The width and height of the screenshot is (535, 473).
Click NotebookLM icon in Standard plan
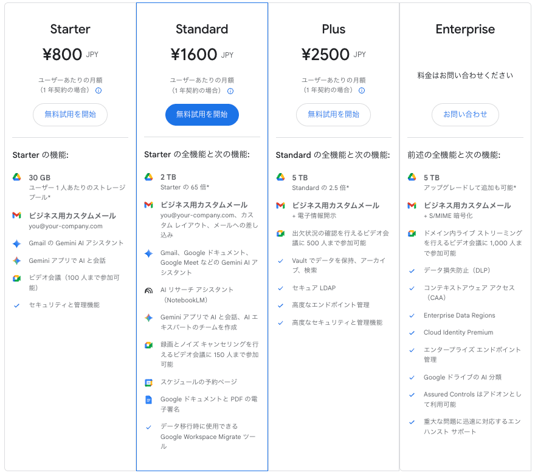(x=148, y=290)
